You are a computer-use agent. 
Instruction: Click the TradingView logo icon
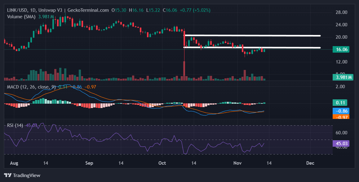coord(8,175)
